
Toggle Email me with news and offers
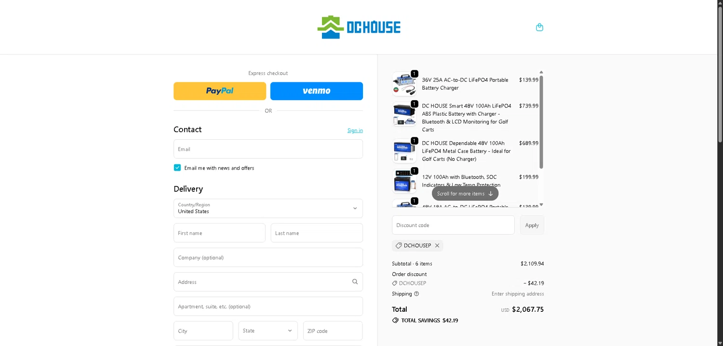click(177, 168)
